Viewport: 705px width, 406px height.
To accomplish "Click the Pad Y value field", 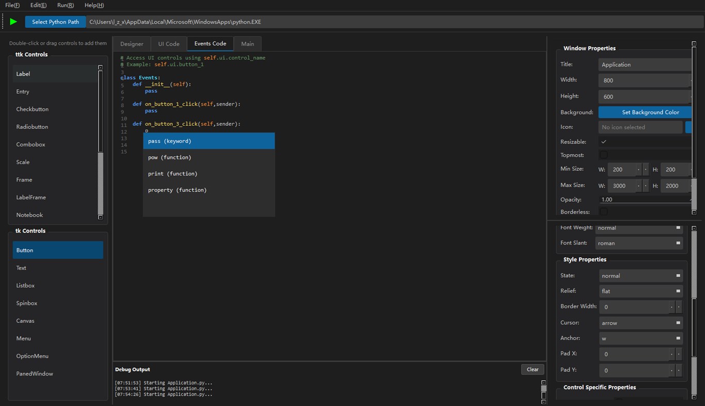I will (x=634, y=370).
